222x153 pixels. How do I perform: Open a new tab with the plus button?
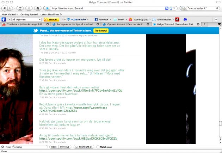(205, 24)
